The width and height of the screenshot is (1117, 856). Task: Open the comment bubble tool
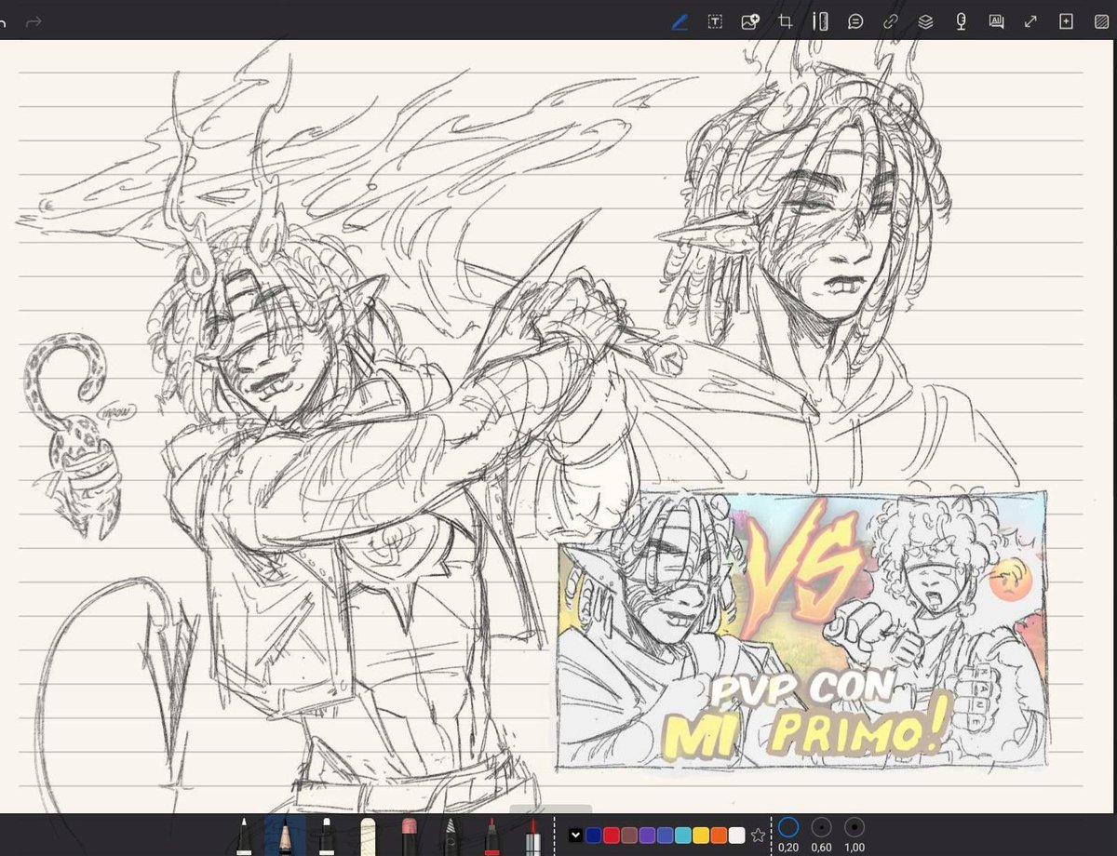coord(855,21)
